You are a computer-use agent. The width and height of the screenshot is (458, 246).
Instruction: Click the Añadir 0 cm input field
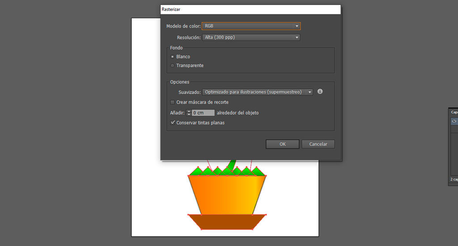pyautogui.click(x=203, y=113)
